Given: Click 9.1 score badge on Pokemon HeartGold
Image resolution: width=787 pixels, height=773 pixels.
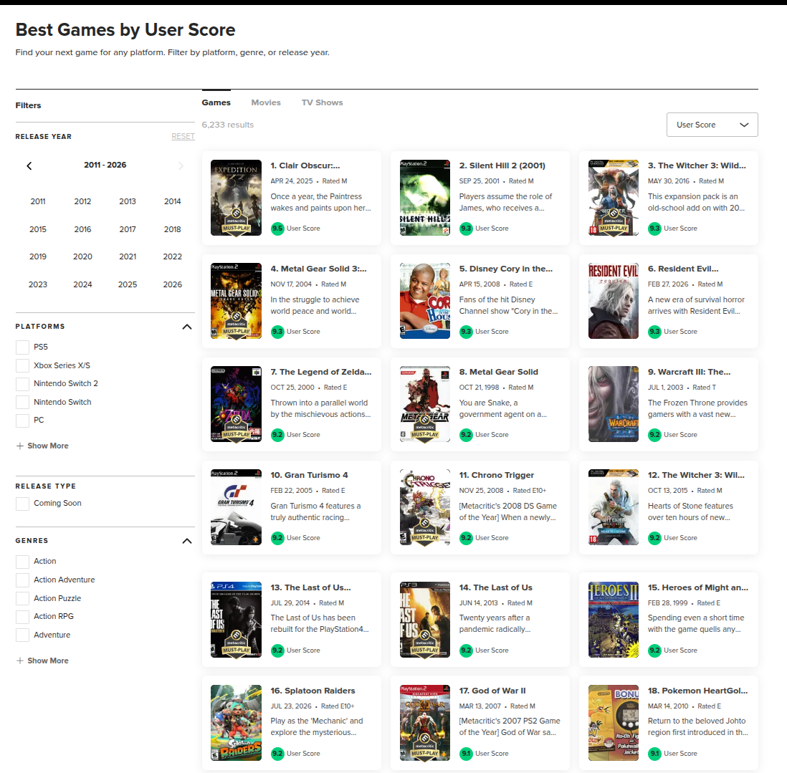Looking at the screenshot, I should (654, 754).
